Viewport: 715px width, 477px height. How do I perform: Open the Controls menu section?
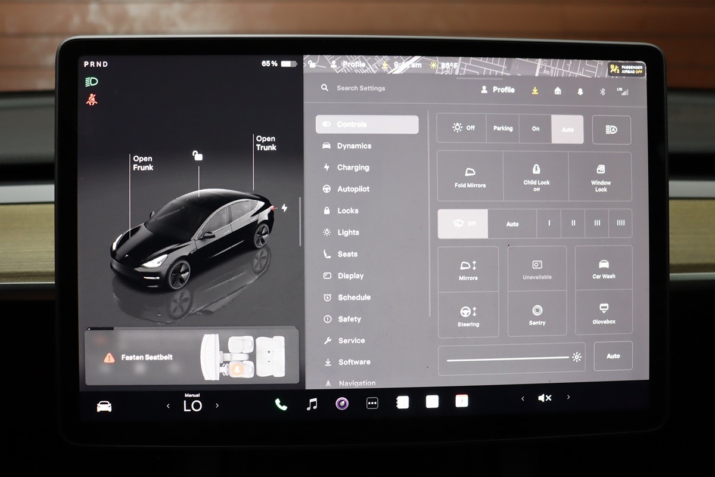pyautogui.click(x=367, y=125)
